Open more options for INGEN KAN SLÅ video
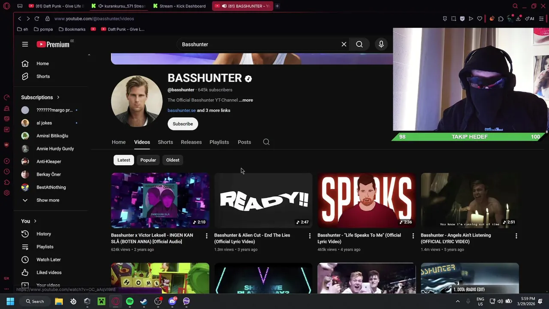549x309 pixels. (206, 236)
